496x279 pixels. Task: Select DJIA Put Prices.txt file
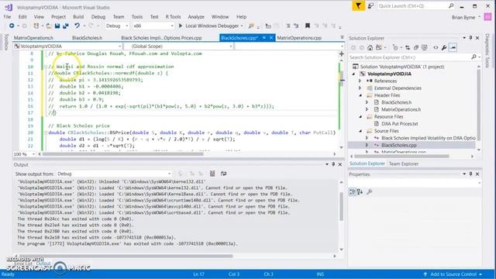click(x=400, y=124)
